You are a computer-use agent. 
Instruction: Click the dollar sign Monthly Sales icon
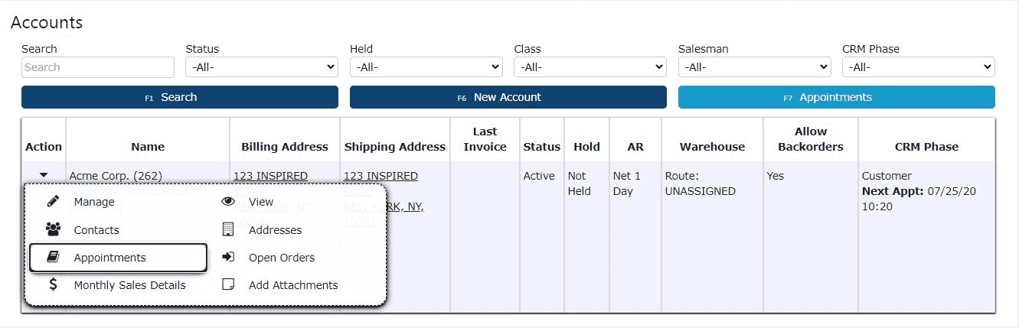(x=53, y=284)
